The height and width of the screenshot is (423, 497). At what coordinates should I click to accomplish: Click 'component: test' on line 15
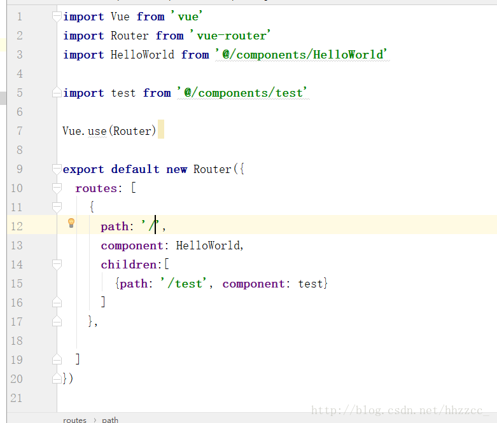tap(272, 284)
